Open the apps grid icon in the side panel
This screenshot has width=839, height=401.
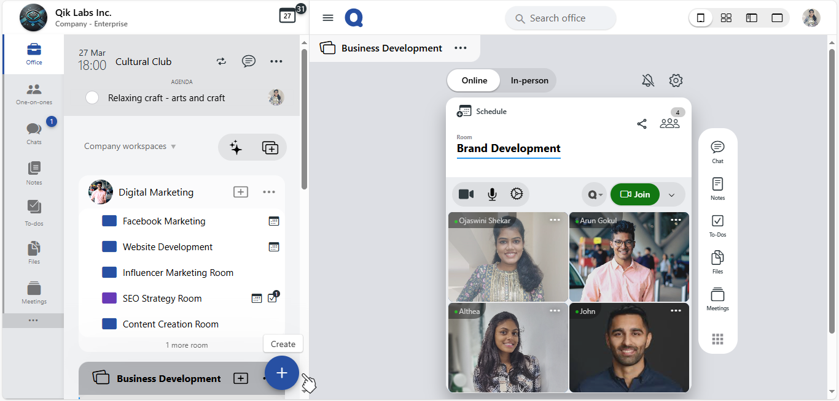click(717, 339)
